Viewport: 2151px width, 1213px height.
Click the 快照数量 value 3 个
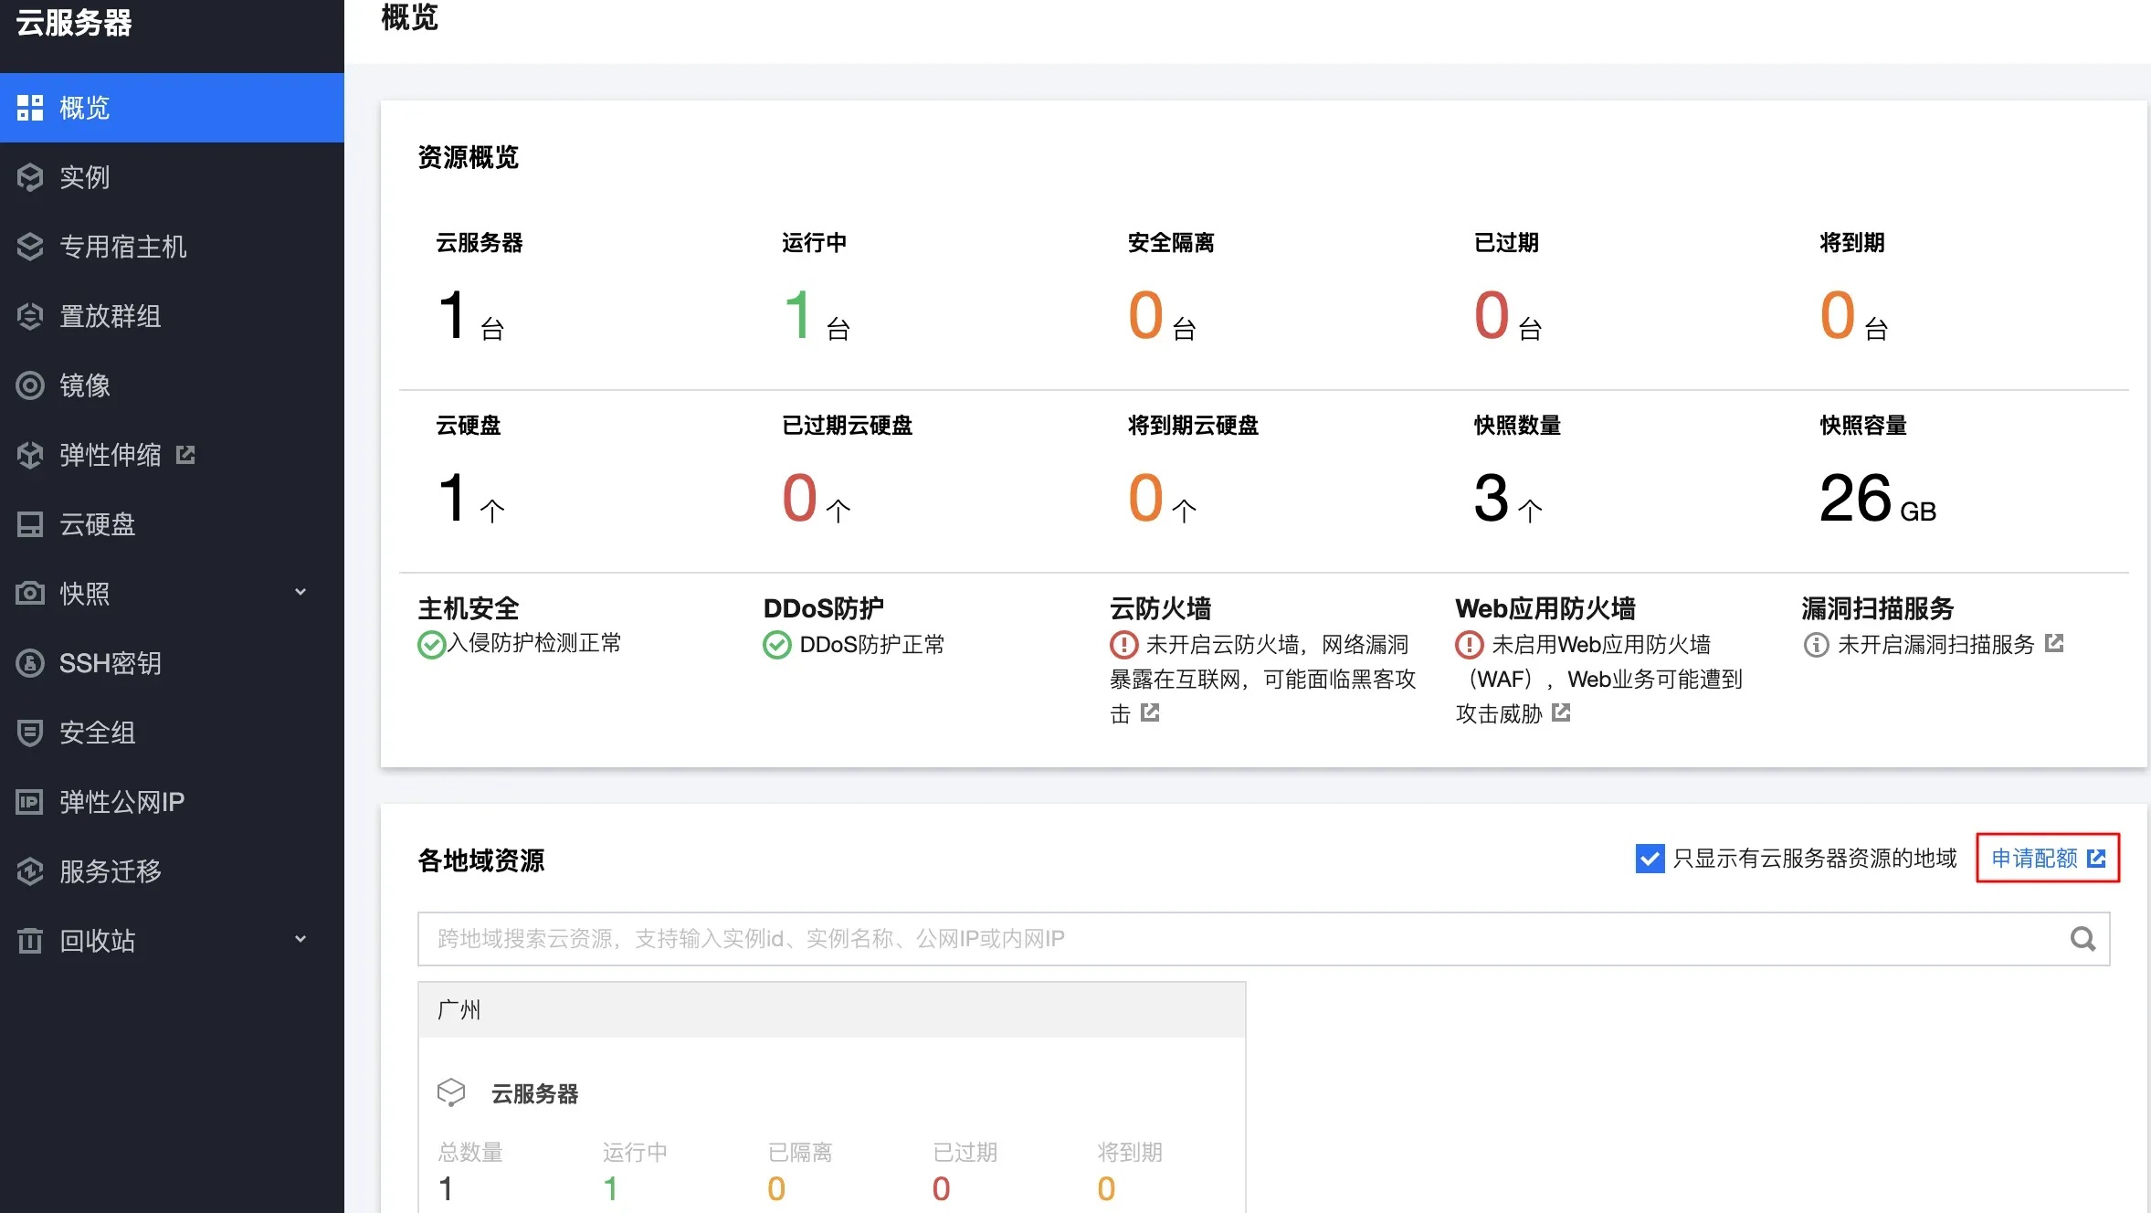pyautogui.click(x=1508, y=499)
